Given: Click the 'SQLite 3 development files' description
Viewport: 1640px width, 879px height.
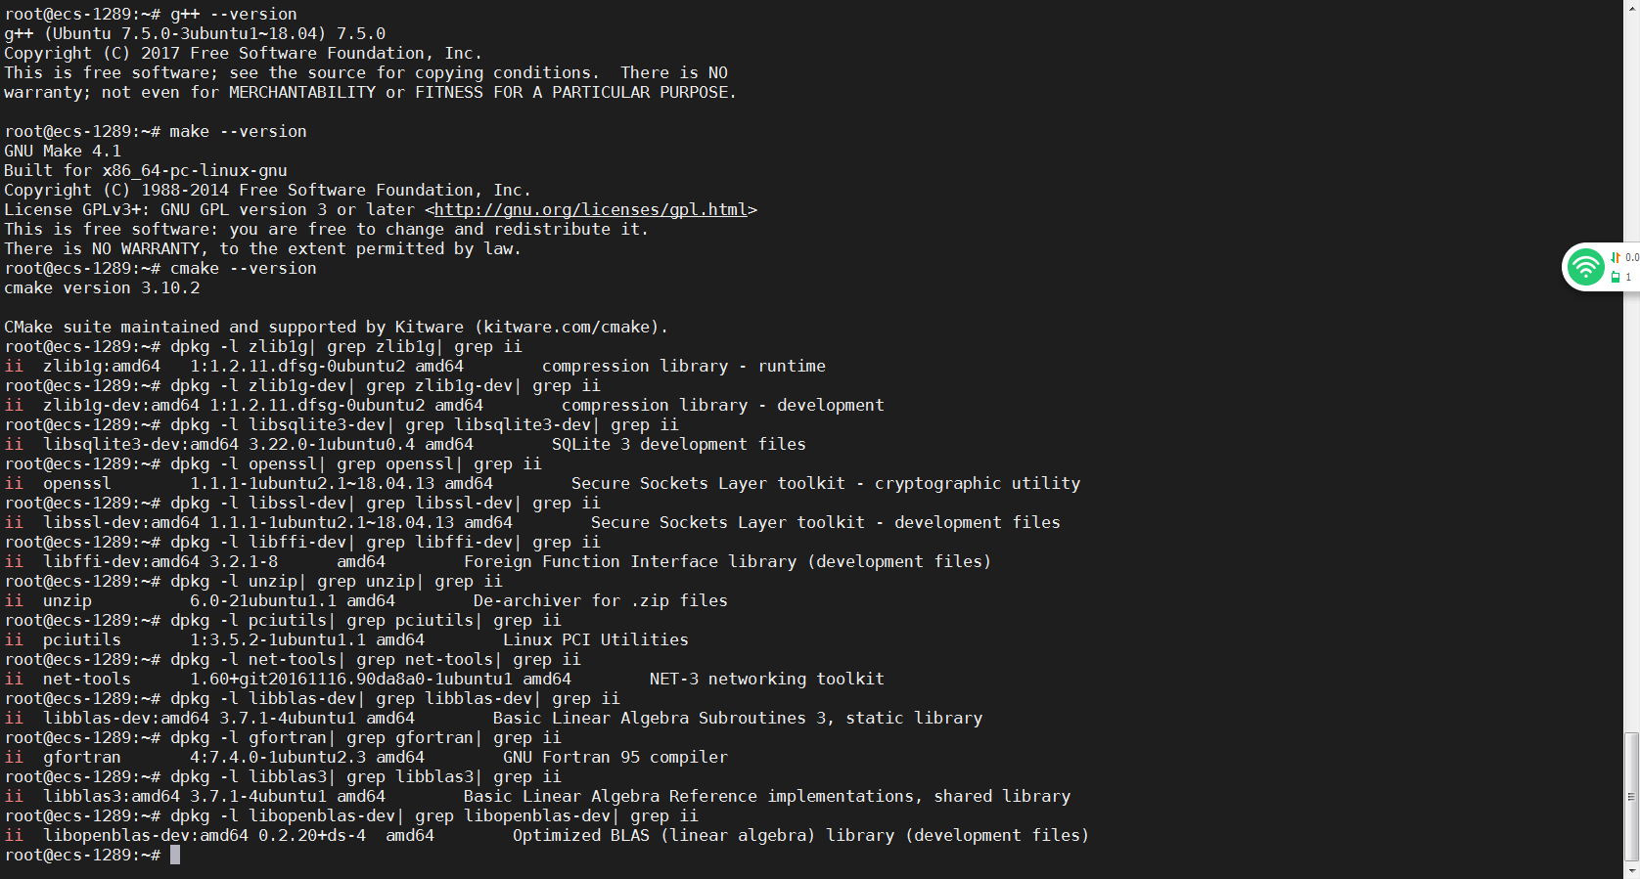Looking at the screenshot, I should click(678, 444).
